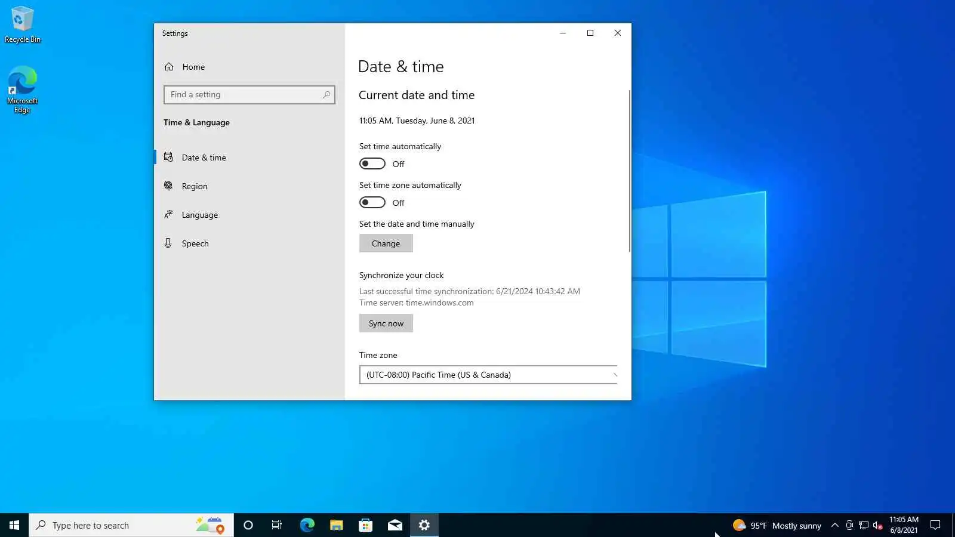The image size is (955, 537).
Task: Click Change to set date manually
Action: [386, 243]
